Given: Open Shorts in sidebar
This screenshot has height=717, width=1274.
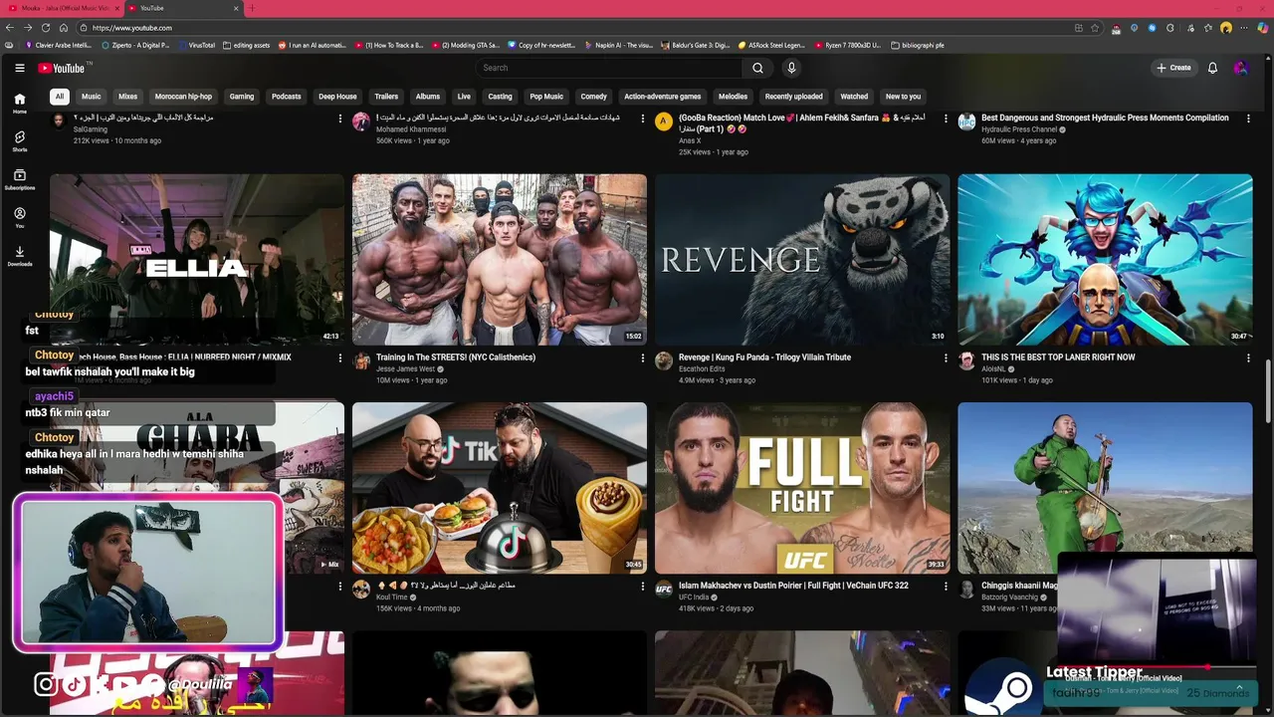Looking at the screenshot, I should coord(19,141).
